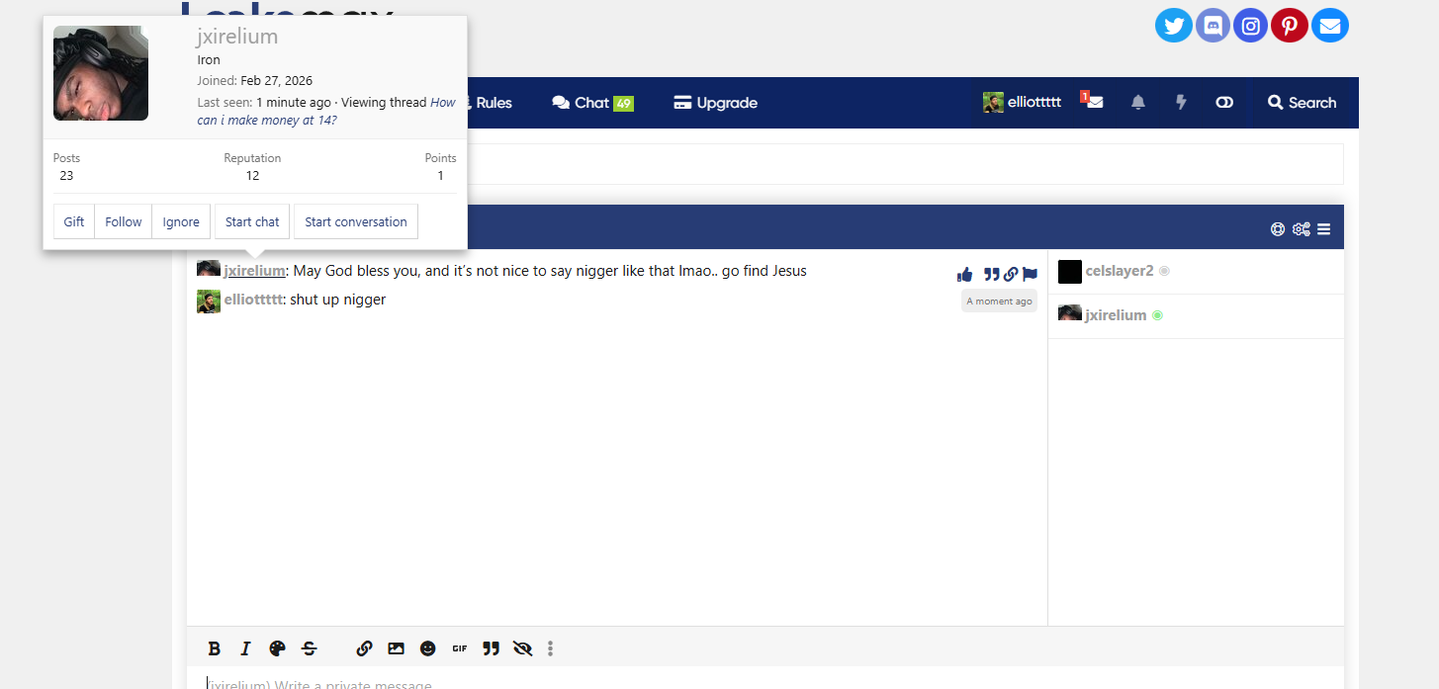
Task: Open the Pinterest social icon
Action: click(x=1290, y=26)
